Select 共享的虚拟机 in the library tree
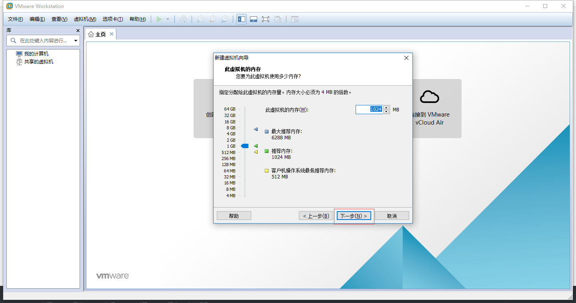This screenshot has height=303, width=576. pyautogui.click(x=38, y=62)
